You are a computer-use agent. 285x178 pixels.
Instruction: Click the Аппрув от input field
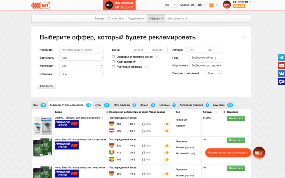pos(197,50)
